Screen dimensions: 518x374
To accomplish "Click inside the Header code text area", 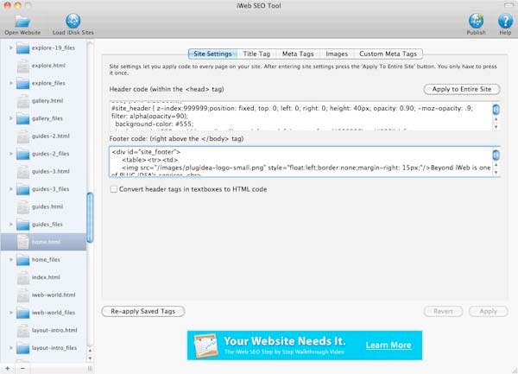I will click(x=300, y=116).
